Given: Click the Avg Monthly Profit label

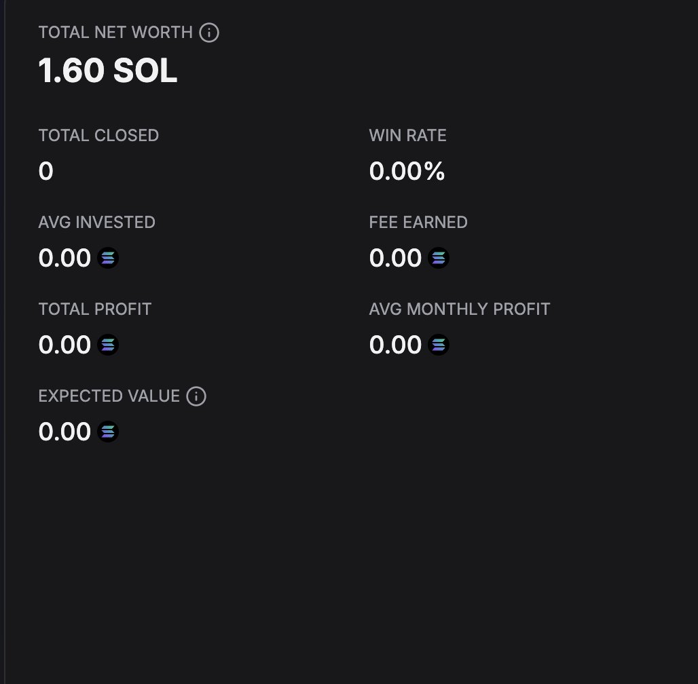Looking at the screenshot, I should pos(460,309).
